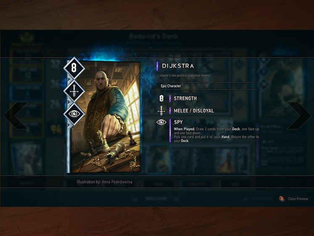This screenshot has width=314, height=236.
Task: Click the strength 8 diamond on card
Action: pos(74,68)
